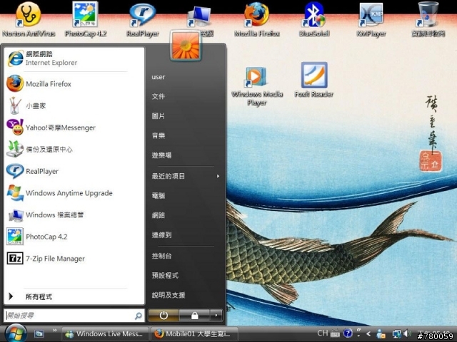Viewport: 457px width, 342px height.
Task: Click the language bar help icon
Action: tap(348, 333)
